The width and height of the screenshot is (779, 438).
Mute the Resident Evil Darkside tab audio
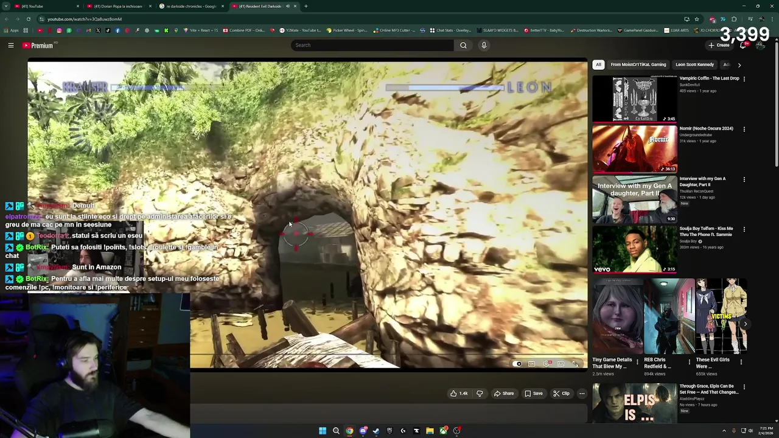coord(287,6)
